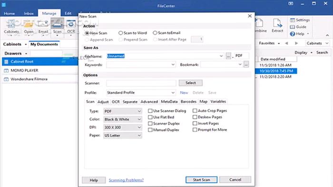Expand the Color dropdown showing Black & White

coord(123,119)
